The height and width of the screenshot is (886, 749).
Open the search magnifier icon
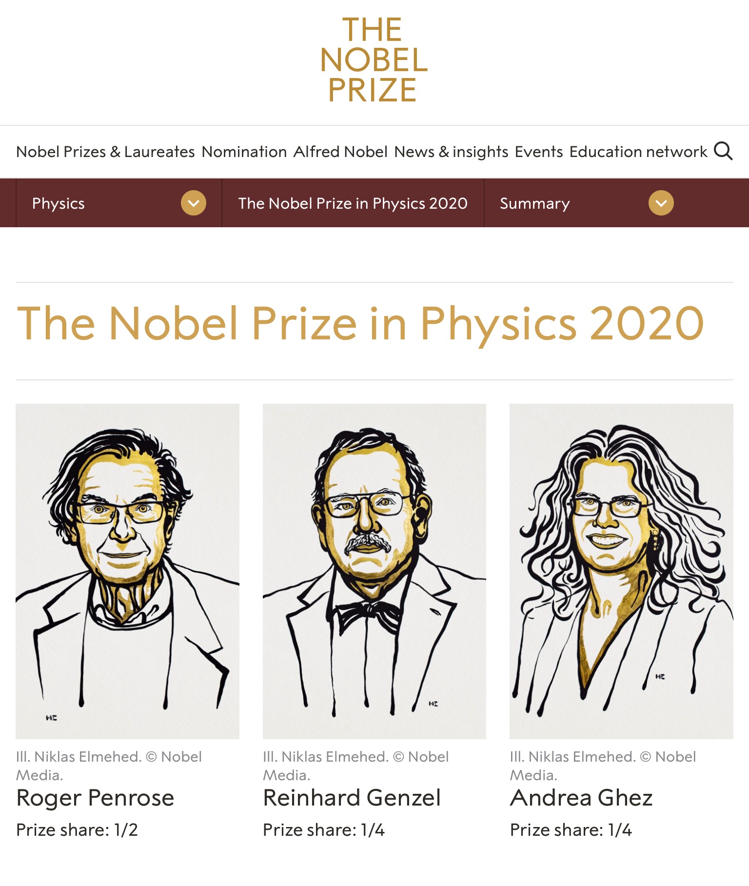tap(723, 151)
